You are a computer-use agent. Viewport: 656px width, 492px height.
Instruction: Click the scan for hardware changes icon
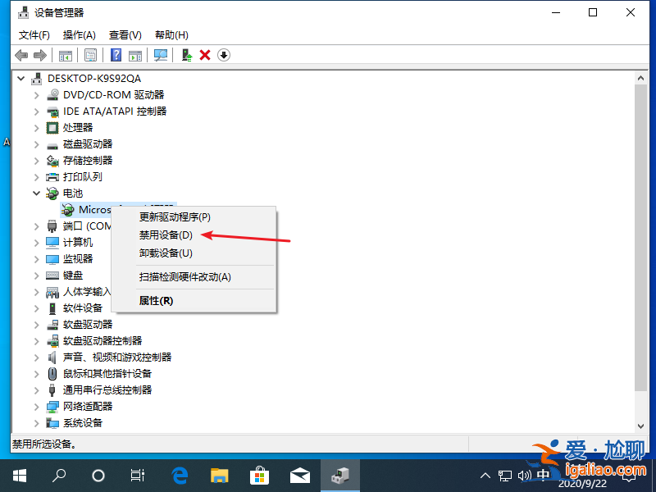point(162,55)
